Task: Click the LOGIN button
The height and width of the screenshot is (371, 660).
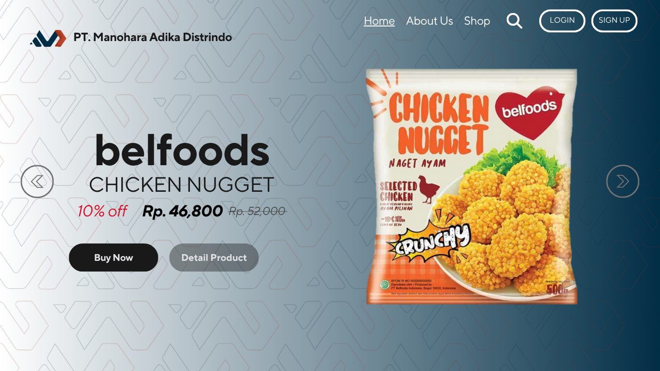Action: 562,21
